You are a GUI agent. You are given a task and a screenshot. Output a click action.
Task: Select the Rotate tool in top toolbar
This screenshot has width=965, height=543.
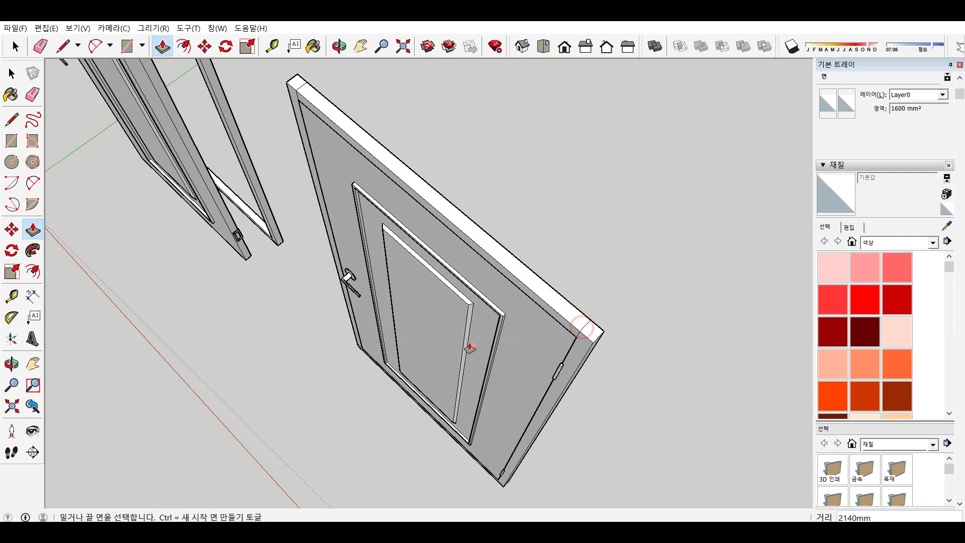tap(226, 47)
